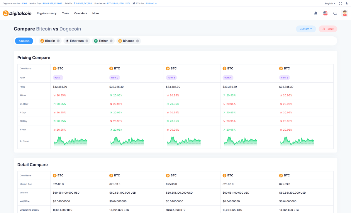The width and height of the screenshot is (351, 213).
Task: Click the Price row label
Action: 22,87
